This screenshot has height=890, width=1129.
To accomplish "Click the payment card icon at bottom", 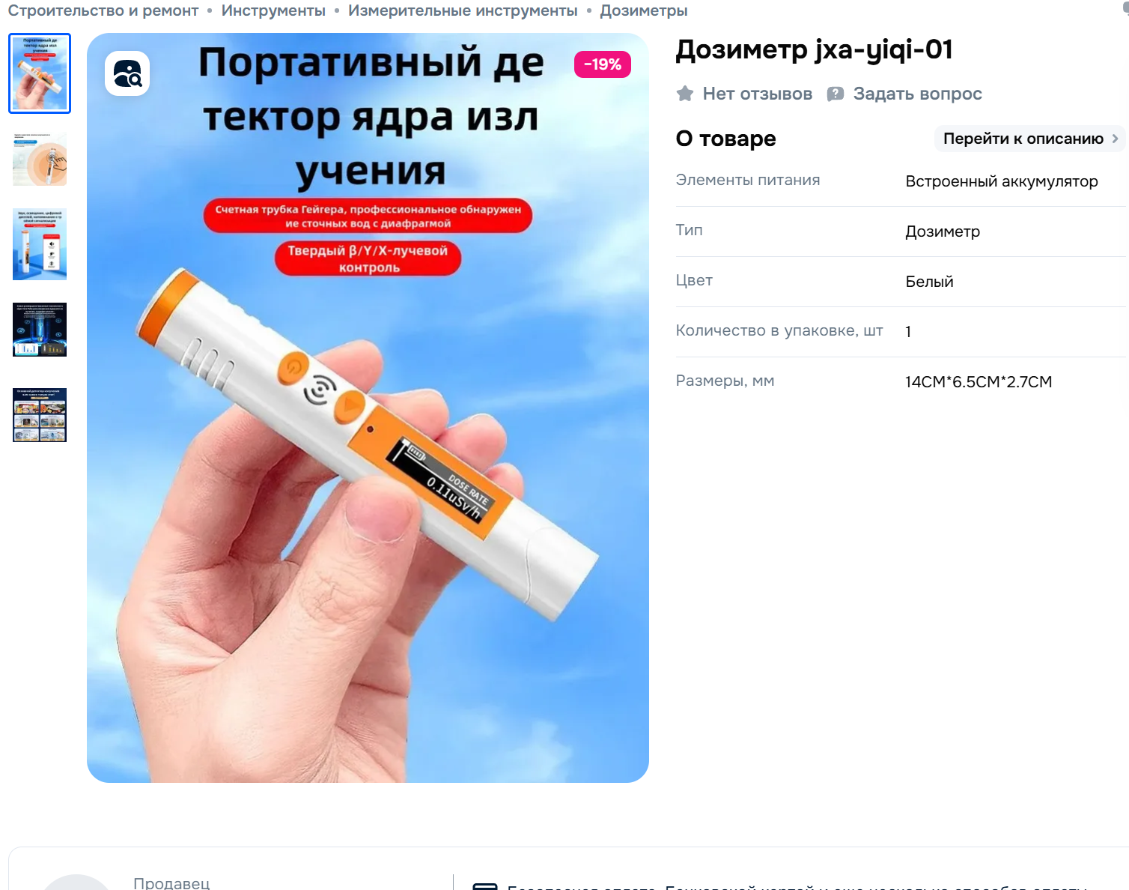I will [485, 886].
